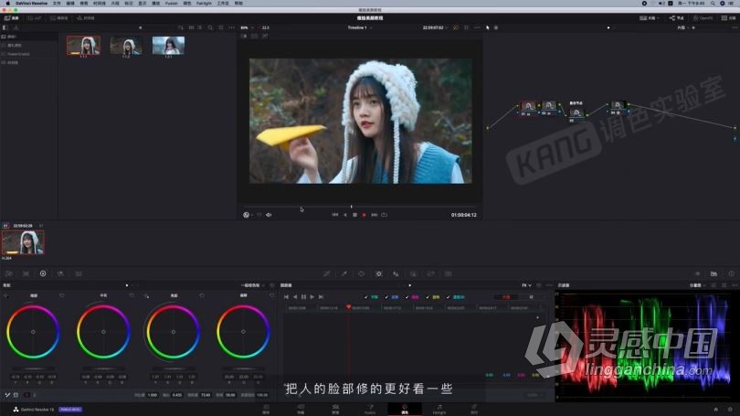Click center of the Lift color wheel
The image size is (740, 416).
click(33, 332)
